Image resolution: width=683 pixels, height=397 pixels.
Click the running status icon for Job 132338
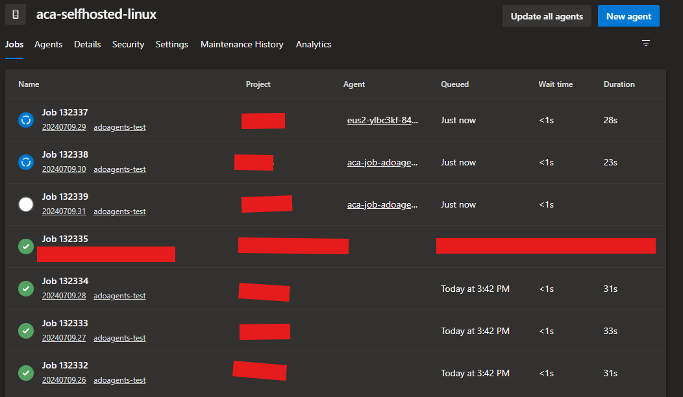point(26,162)
